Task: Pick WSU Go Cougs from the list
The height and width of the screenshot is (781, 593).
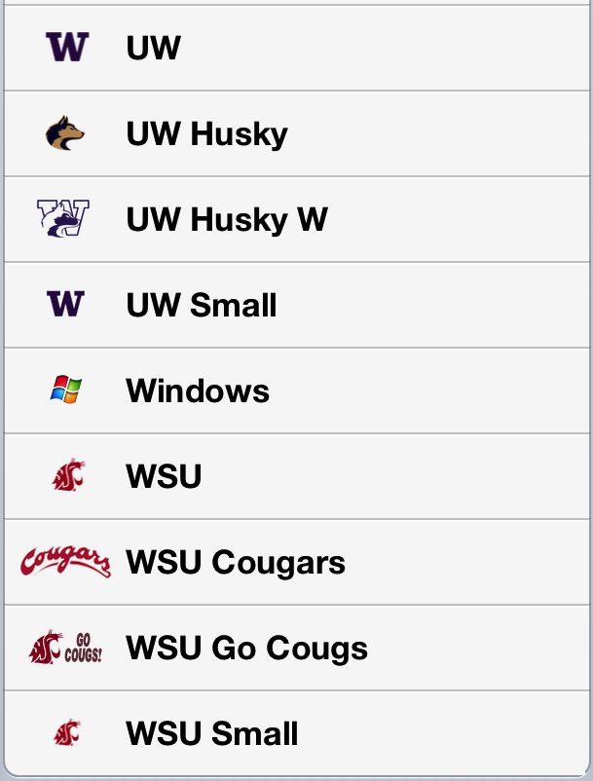Action: [x=297, y=648]
